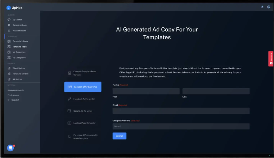
Task: View Template Metrics
Action: (x=20, y=73)
